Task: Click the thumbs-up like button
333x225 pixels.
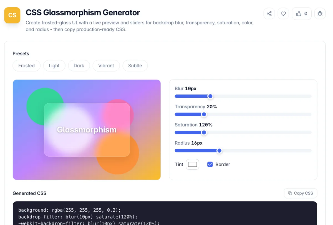Action: click(x=302, y=14)
